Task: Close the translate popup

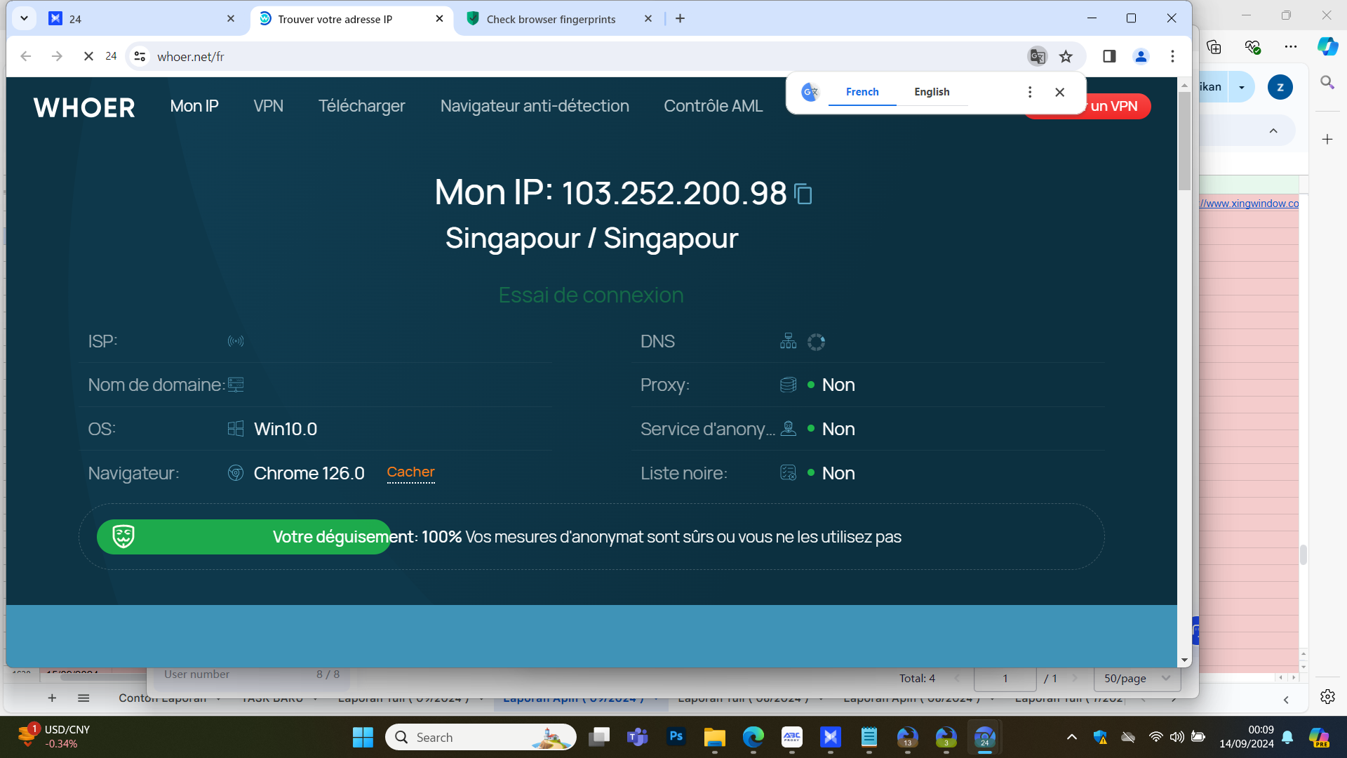Action: point(1060,92)
